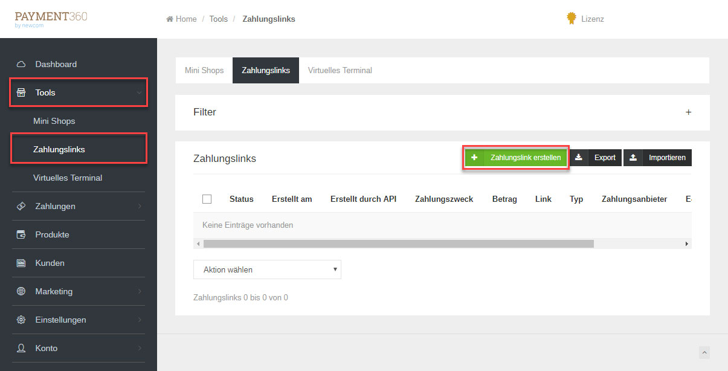728x371 pixels.
Task: Click the Zahlungen icon in sidebar
Action: tap(21, 206)
